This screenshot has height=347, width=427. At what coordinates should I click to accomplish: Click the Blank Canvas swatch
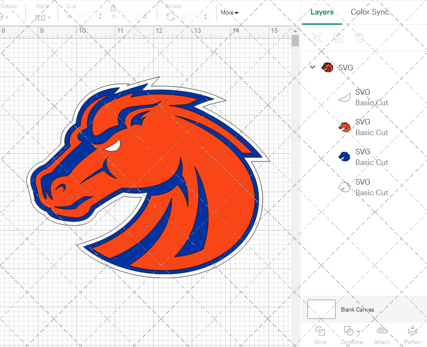(x=321, y=309)
